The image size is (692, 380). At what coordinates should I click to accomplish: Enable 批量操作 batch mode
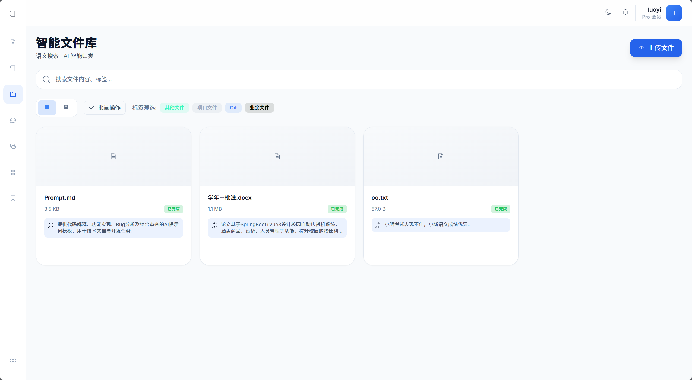tap(105, 108)
